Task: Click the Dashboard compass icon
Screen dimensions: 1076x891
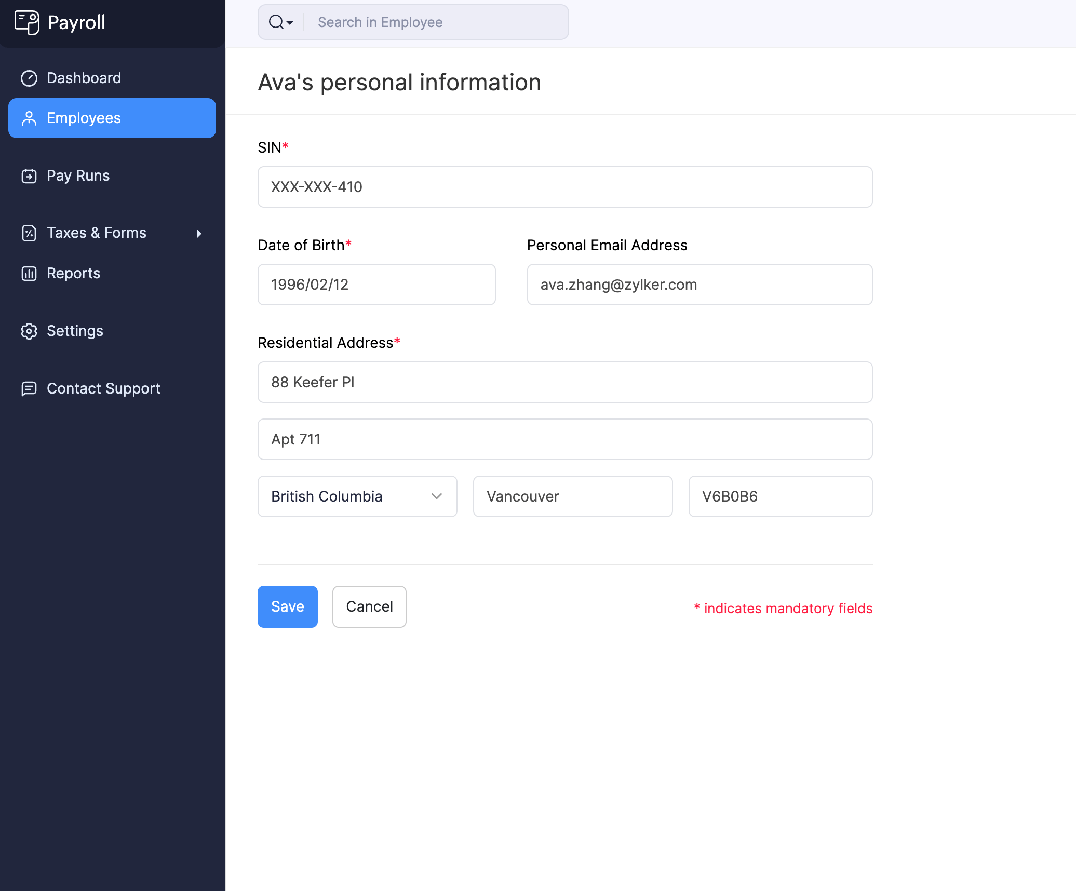Action: pos(29,78)
